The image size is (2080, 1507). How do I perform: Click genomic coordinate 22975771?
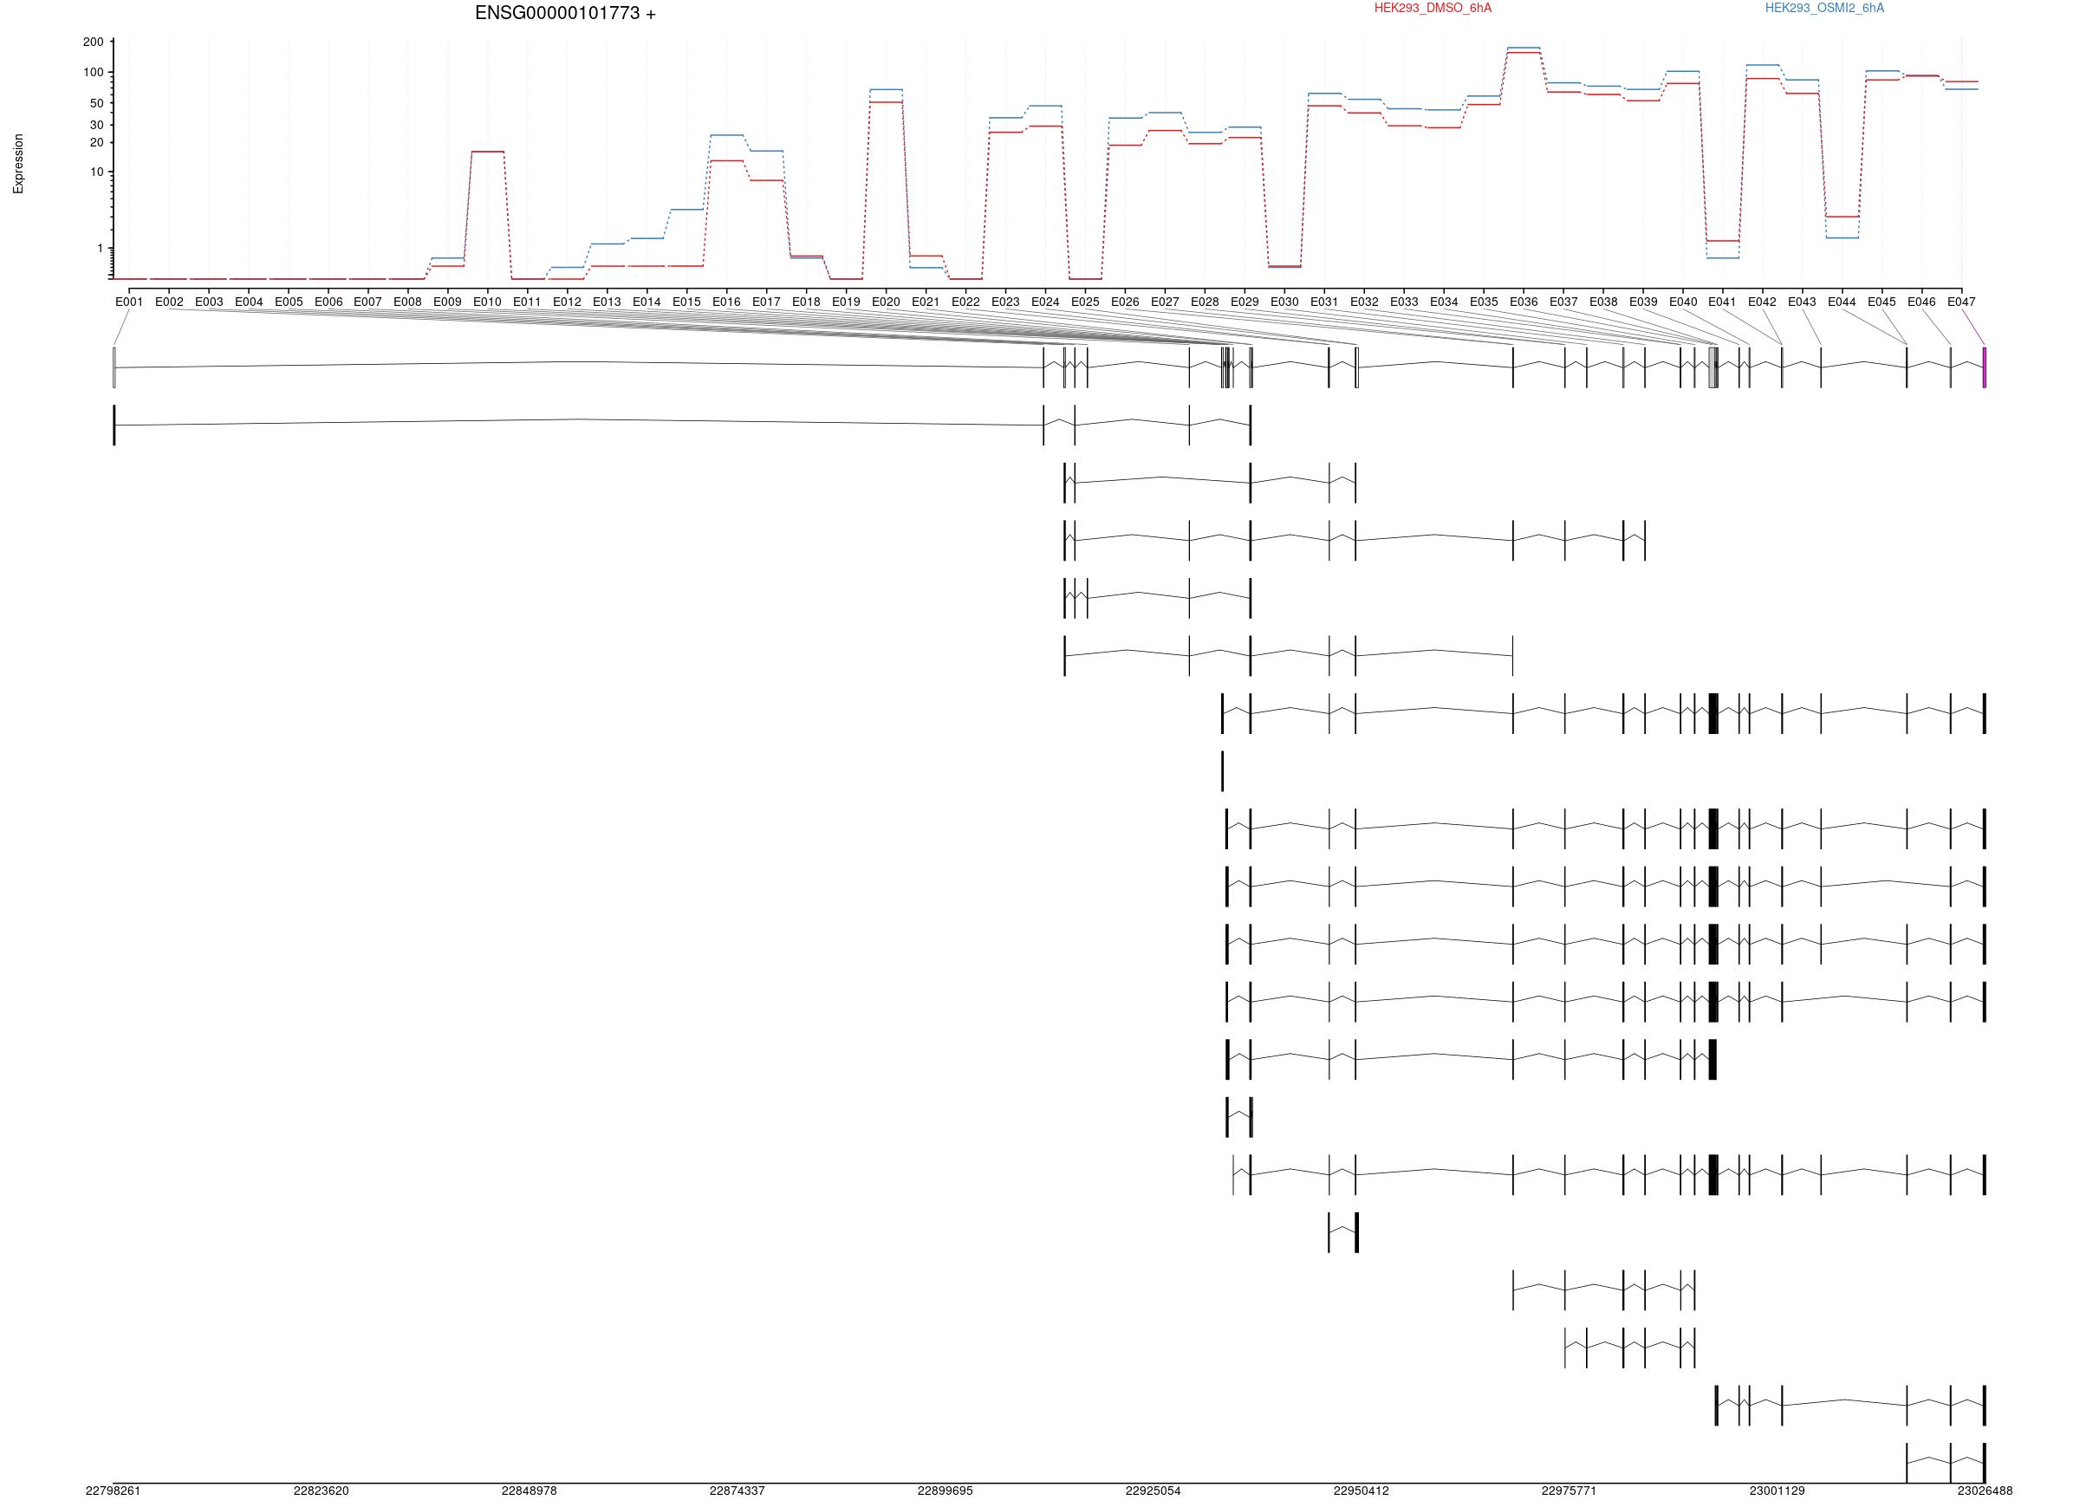point(1570,1491)
